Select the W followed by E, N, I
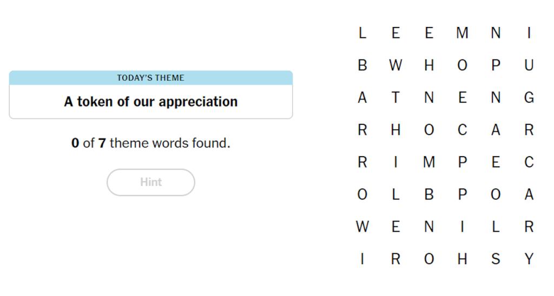Viewport: 554px width, 296px height. [x=362, y=226]
